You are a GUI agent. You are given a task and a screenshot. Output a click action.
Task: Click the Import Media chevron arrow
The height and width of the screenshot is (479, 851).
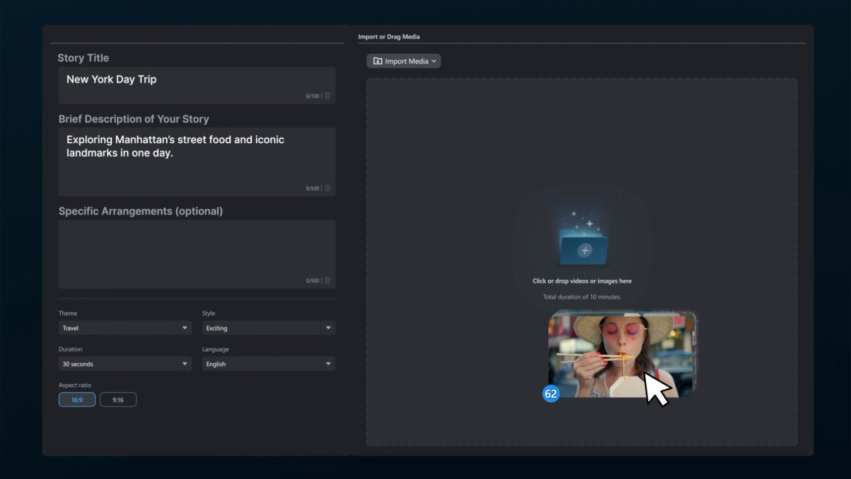(434, 61)
